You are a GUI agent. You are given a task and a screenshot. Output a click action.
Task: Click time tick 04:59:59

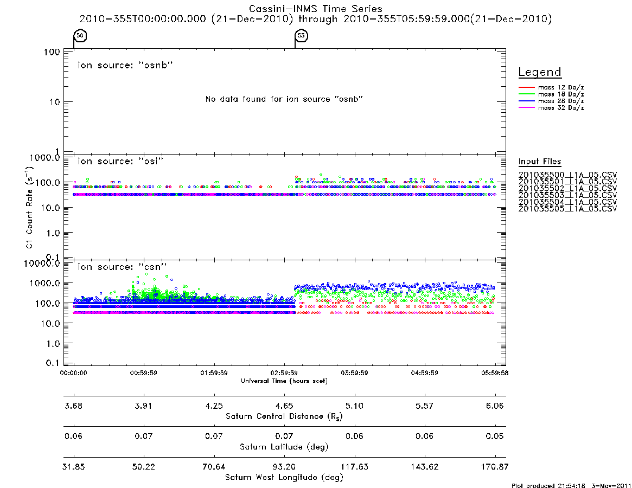(x=424, y=373)
